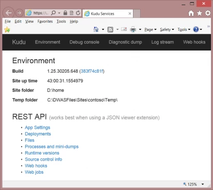Click the security lock icon in address bar
The image size is (213, 190).
(65, 13)
